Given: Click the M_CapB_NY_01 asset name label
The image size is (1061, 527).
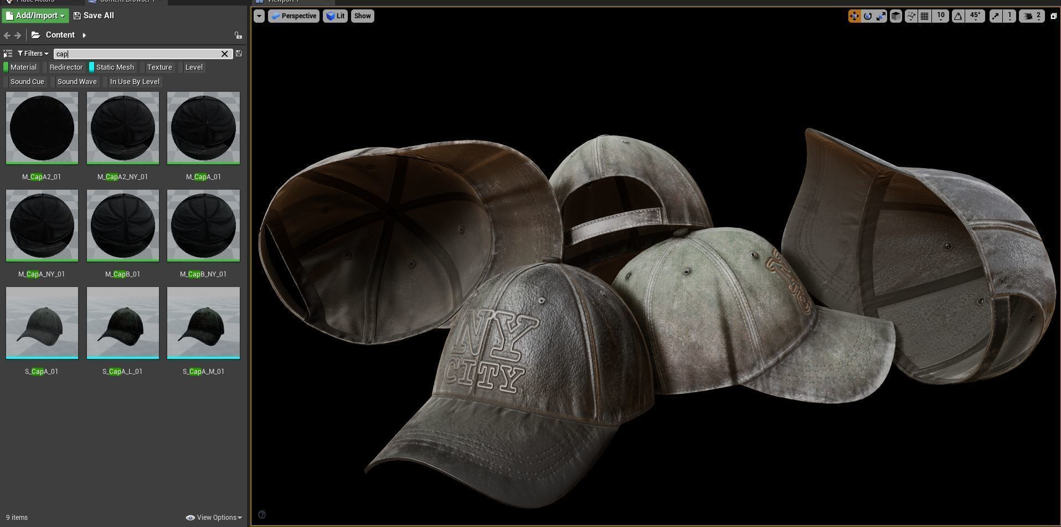Looking at the screenshot, I should pos(203,274).
